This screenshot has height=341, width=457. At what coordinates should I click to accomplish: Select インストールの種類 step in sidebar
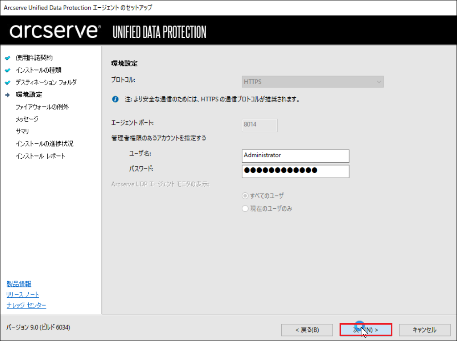coord(39,70)
